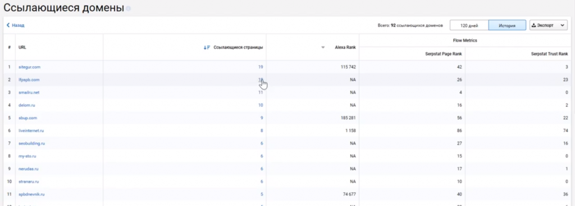Open spbdnevnik.ru domain link
The image size is (575, 206).
pyautogui.click(x=31, y=194)
